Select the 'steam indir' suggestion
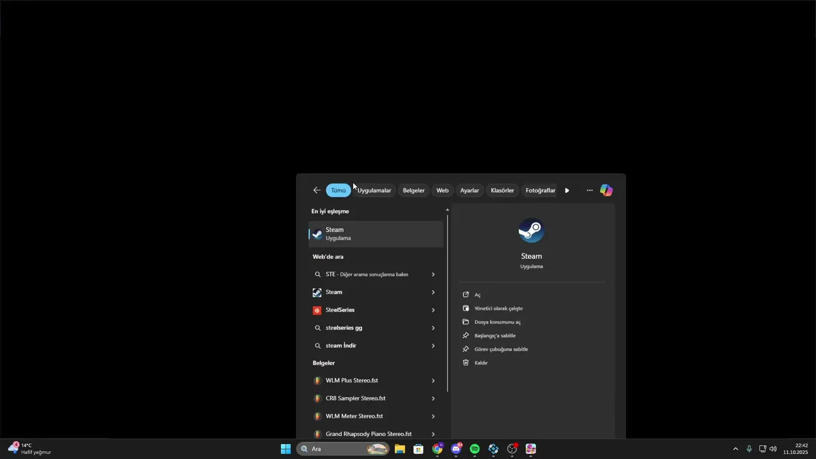Image resolution: width=816 pixels, height=459 pixels. tap(340, 346)
